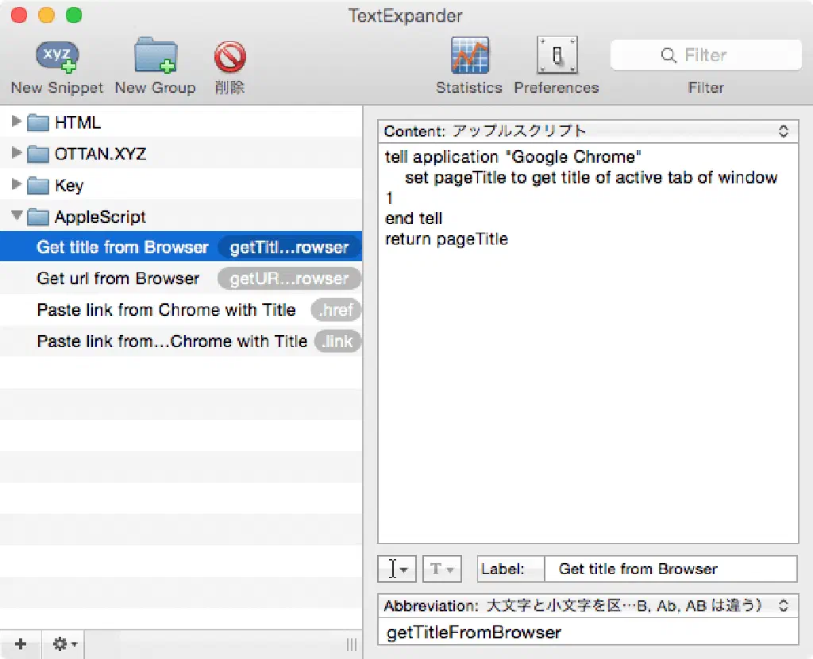This screenshot has width=813, height=659.
Task: Click the Label text field
Action: tap(669, 569)
